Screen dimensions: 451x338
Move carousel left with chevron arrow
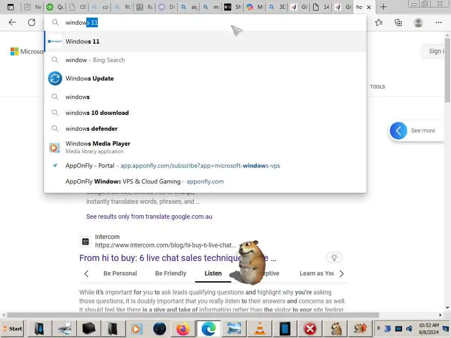click(x=86, y=274)
